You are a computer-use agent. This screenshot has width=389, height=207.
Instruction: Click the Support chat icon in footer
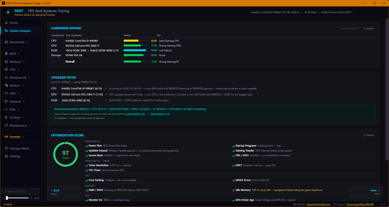click(x=334, y=204)
